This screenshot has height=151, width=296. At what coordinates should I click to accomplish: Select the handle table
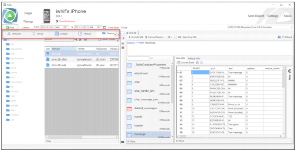click(x=149, y=118)
